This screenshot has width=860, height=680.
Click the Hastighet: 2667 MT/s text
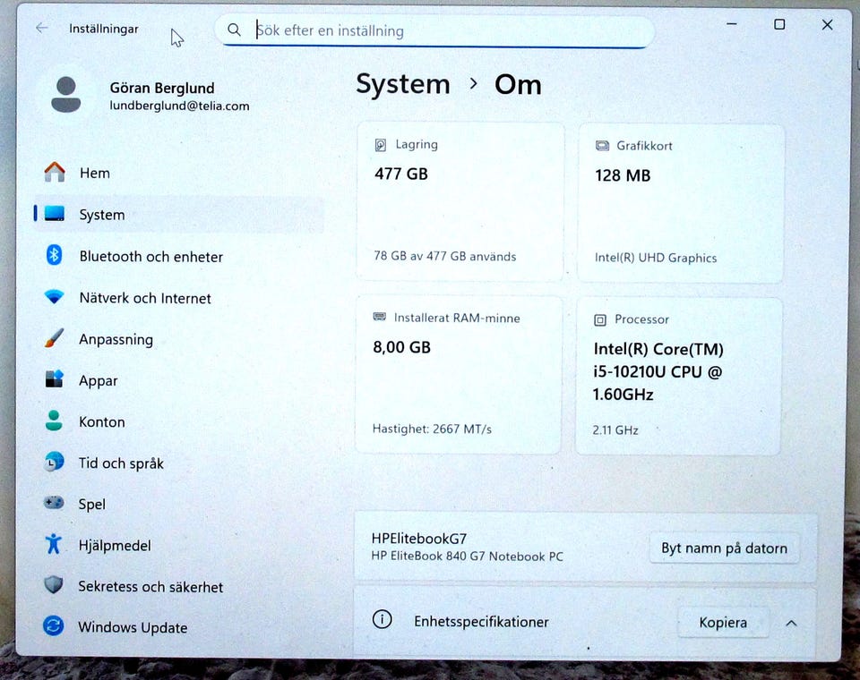pos(432,429)
